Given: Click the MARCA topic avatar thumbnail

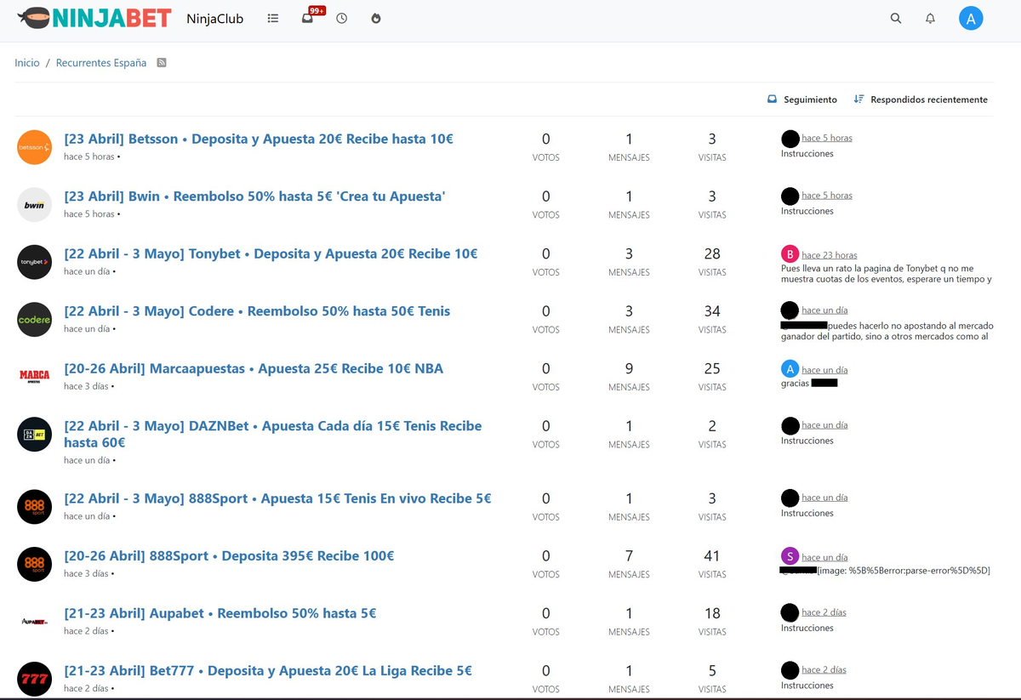Looking at the screenshot, I should click(34, 377).
